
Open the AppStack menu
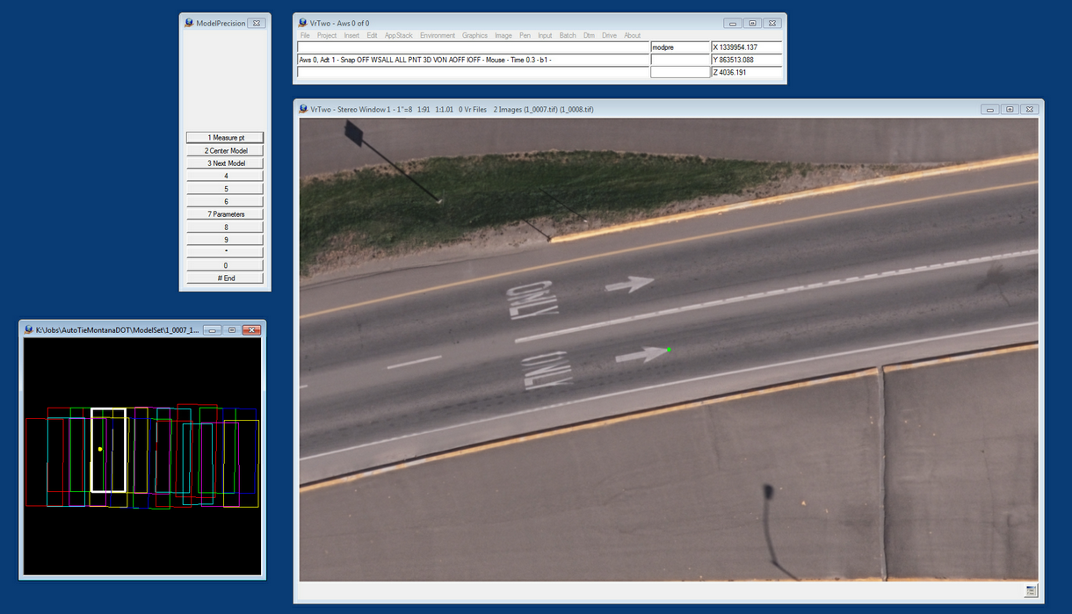(x=399, y=36)
